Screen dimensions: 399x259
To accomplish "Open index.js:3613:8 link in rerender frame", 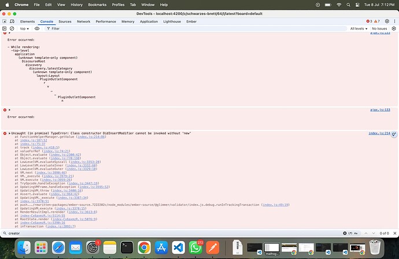I will 82,212.
